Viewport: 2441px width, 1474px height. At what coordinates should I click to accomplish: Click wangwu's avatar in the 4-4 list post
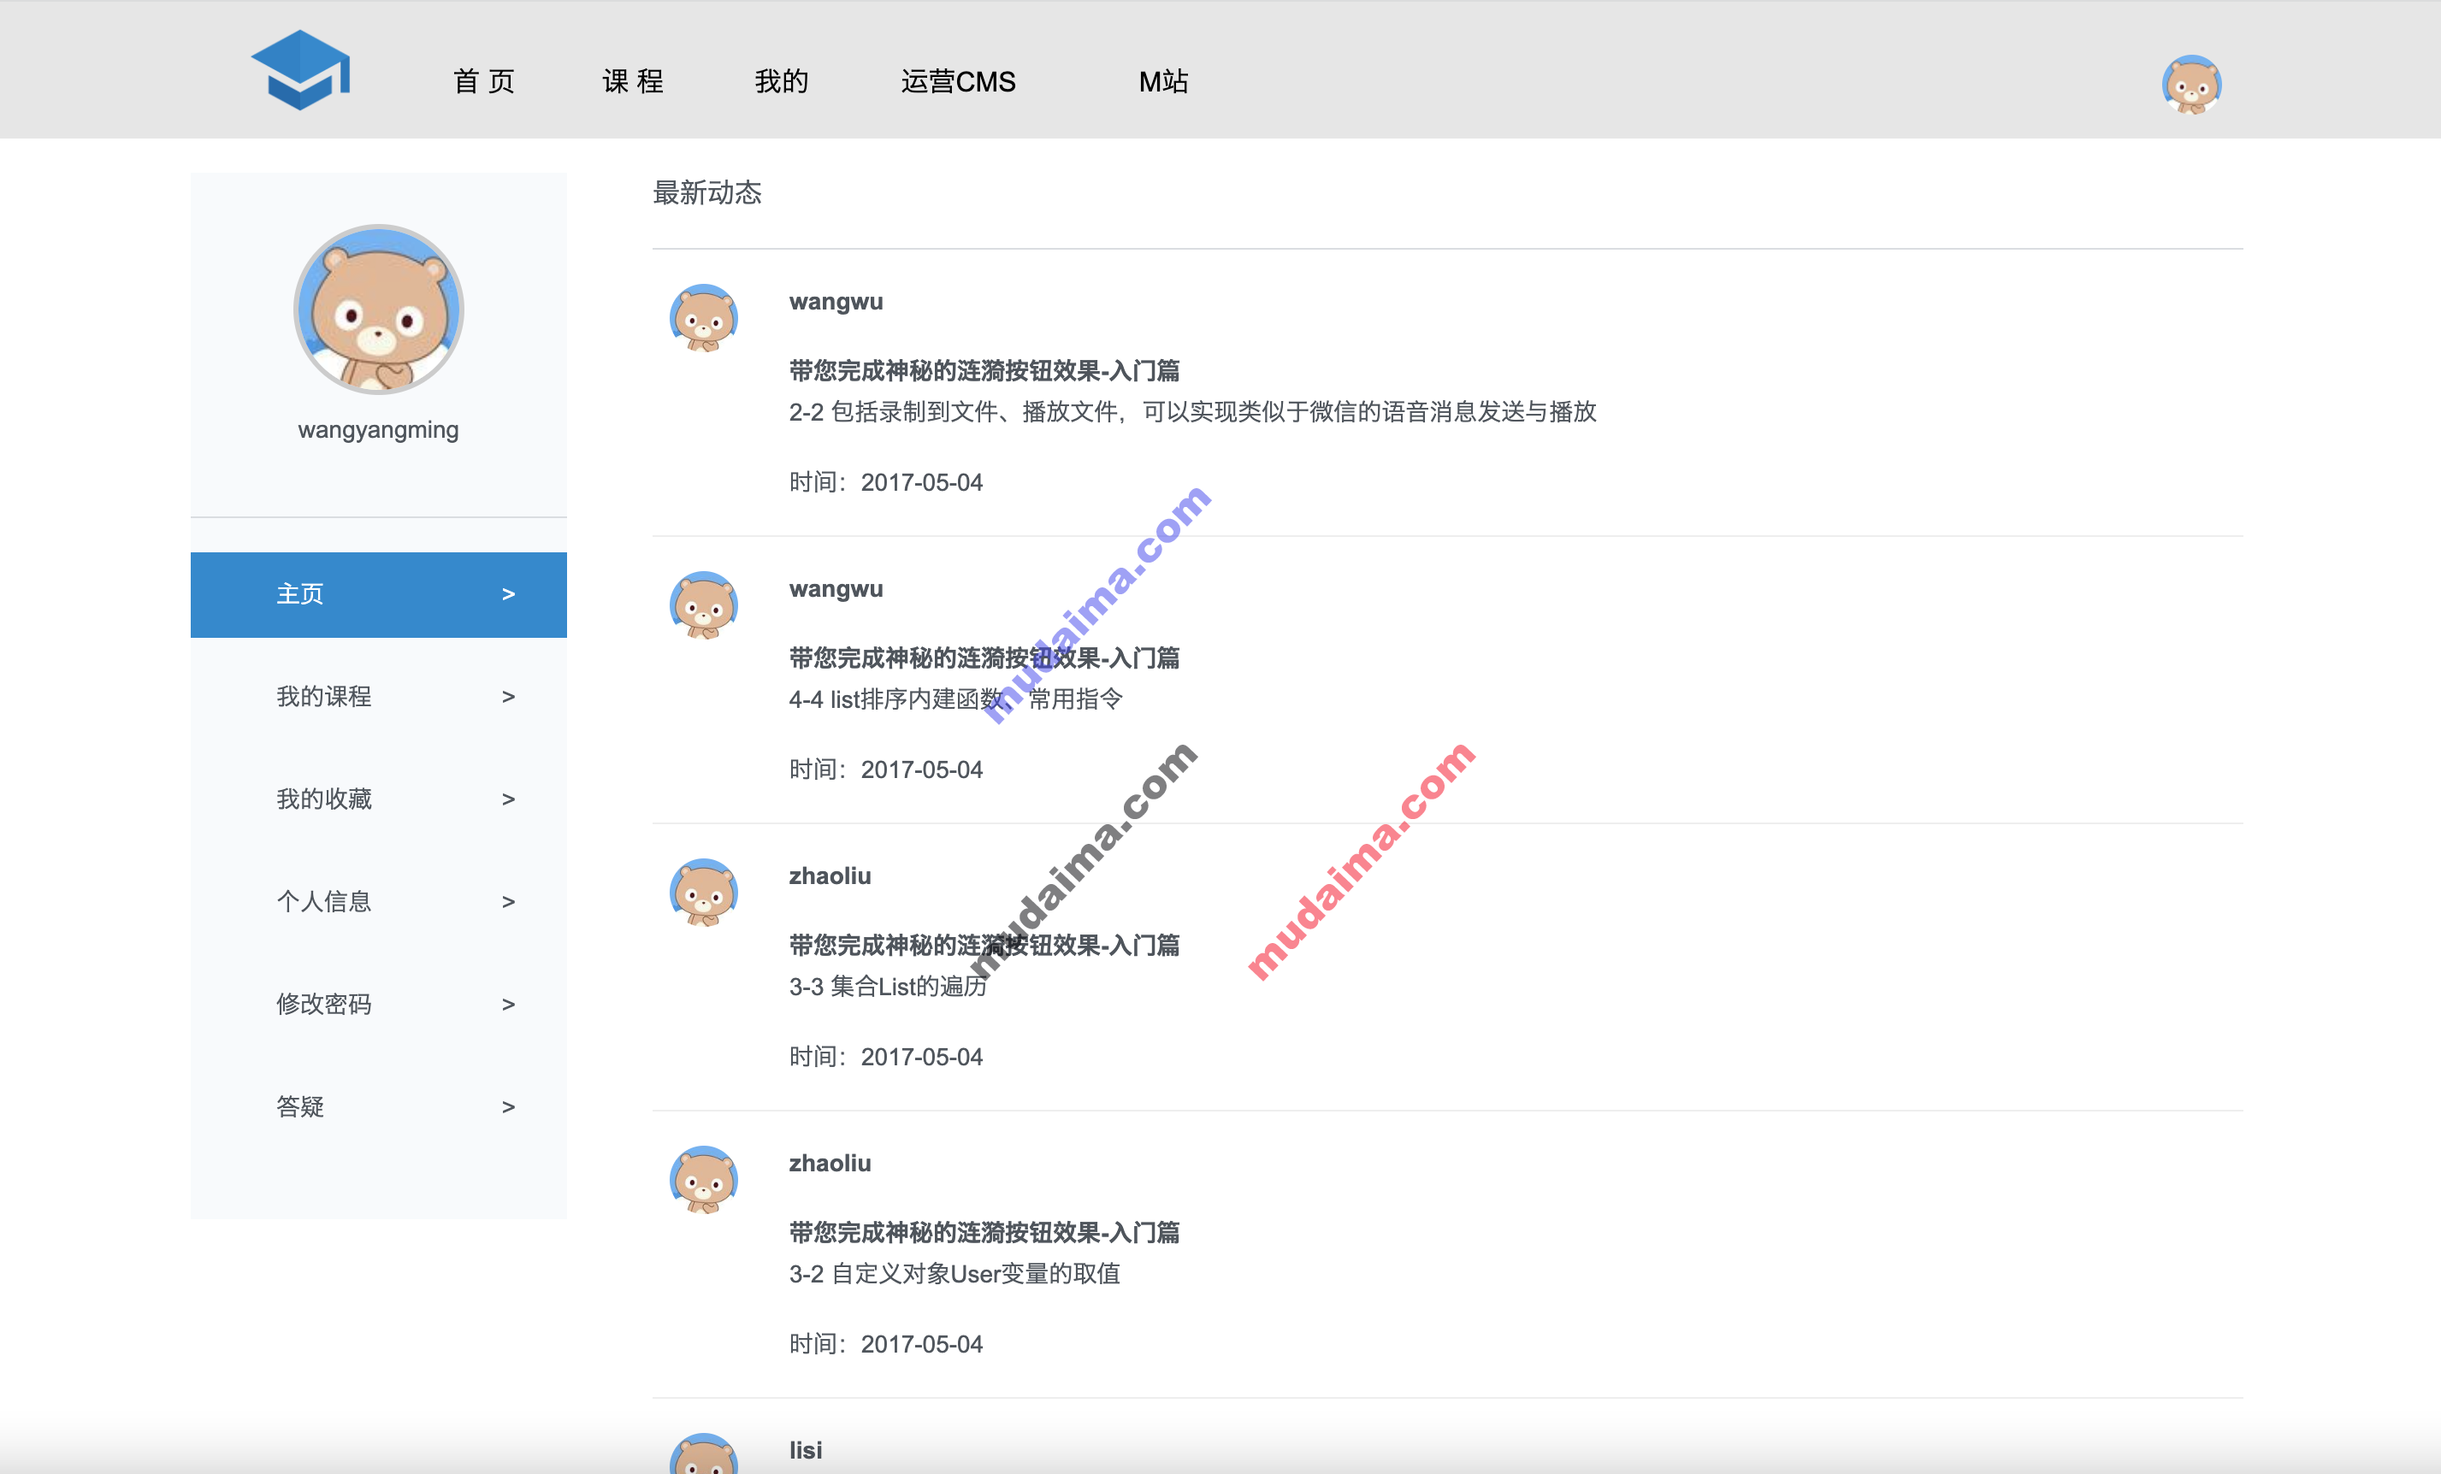point(703,605)
